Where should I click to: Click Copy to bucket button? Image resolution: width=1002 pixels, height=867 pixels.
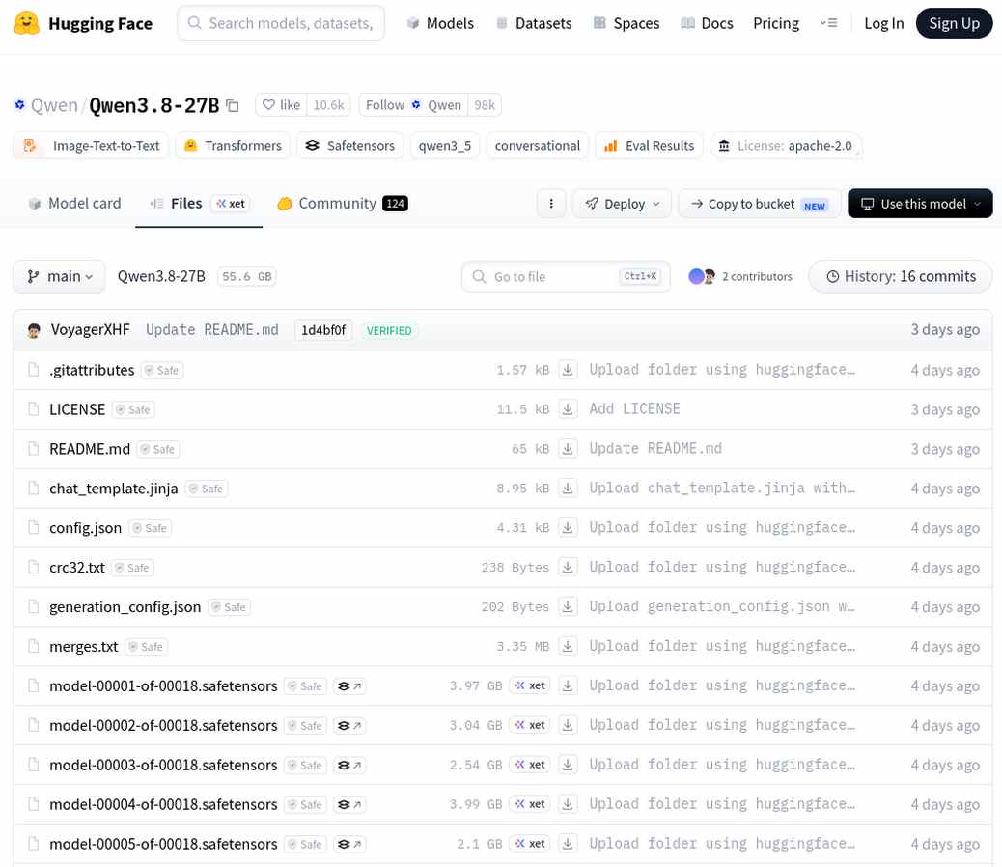pyautogui.click(x=759, y=204)
